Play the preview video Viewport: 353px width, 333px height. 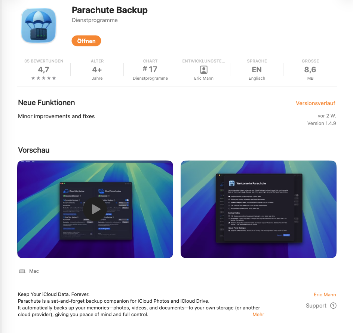(95, 209)
